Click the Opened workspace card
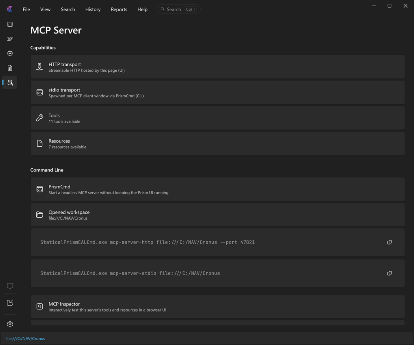Screen dimensions: 414x345 [218, 214]
